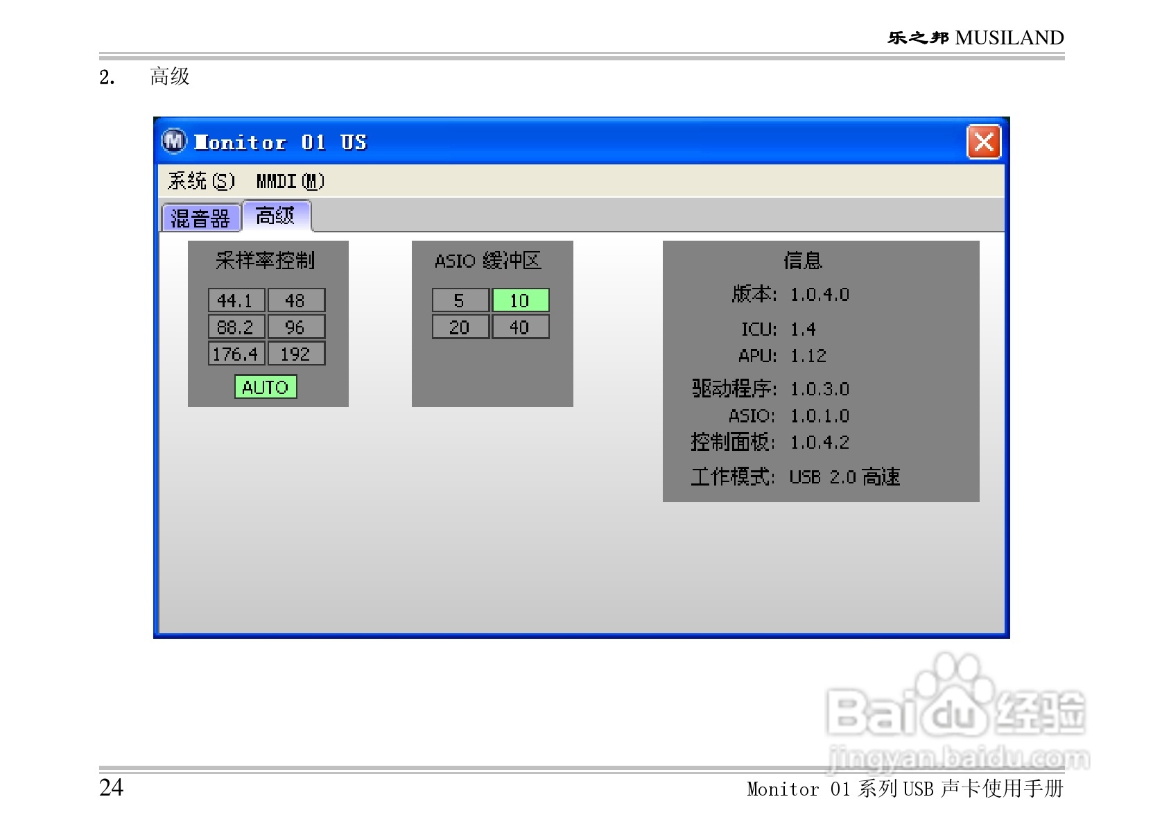Switch to the 混音器 tab

[200, 218]
